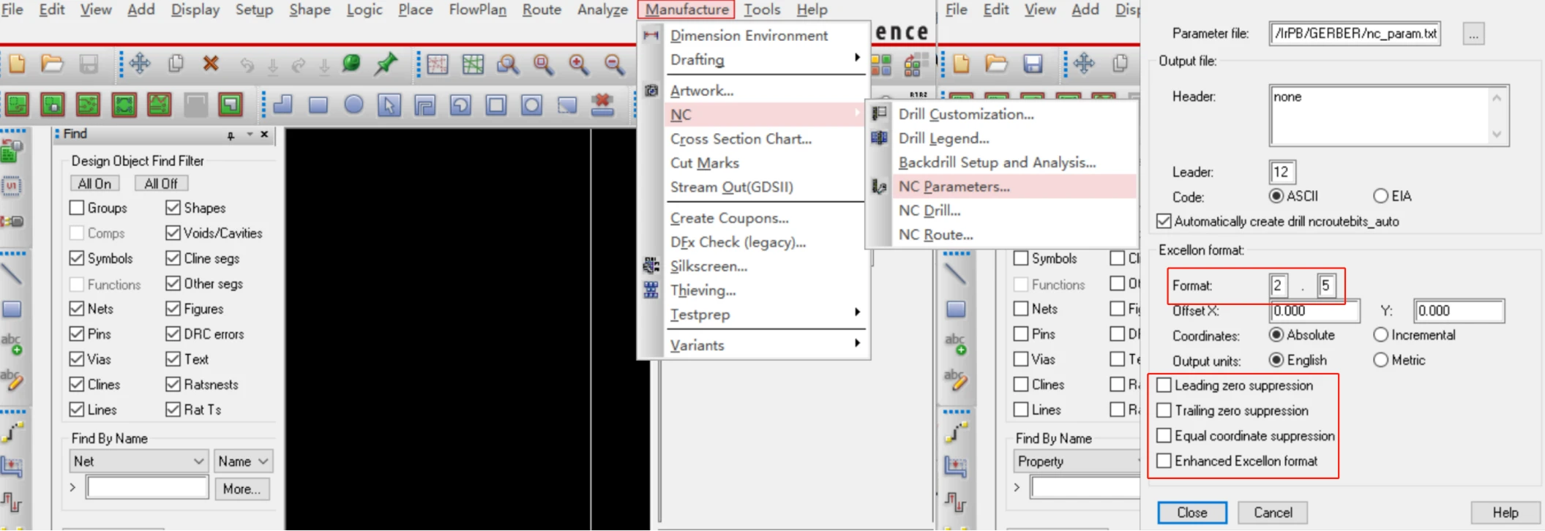The width and height of the screenshot is (1545, 531).
Task: Click the pin icon on Find panel header
Action: click(231, 135)
